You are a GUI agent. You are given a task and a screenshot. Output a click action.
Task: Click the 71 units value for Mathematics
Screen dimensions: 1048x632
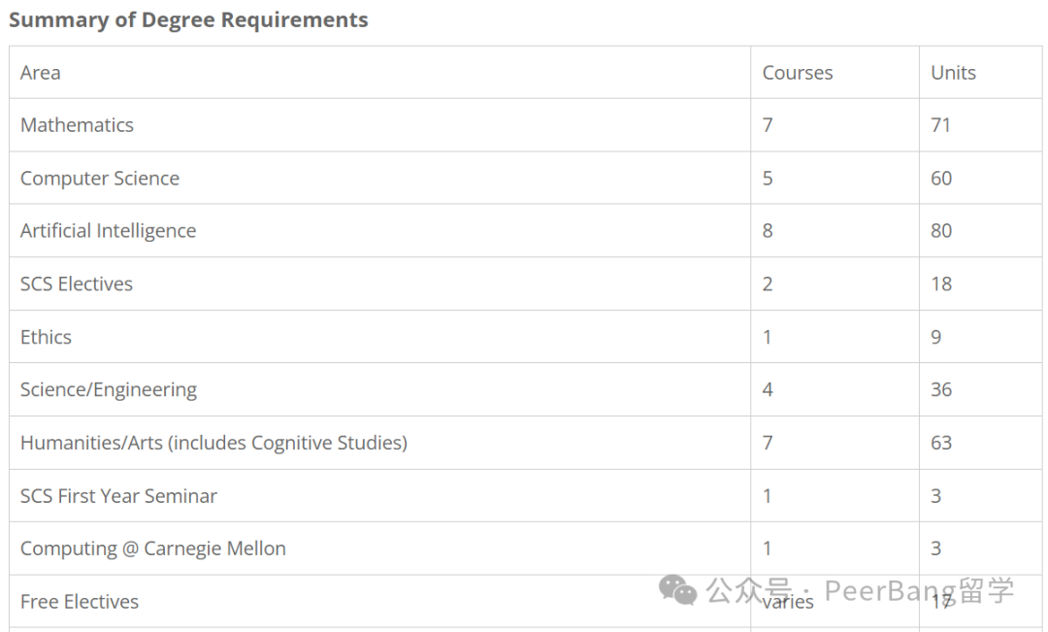940,125
